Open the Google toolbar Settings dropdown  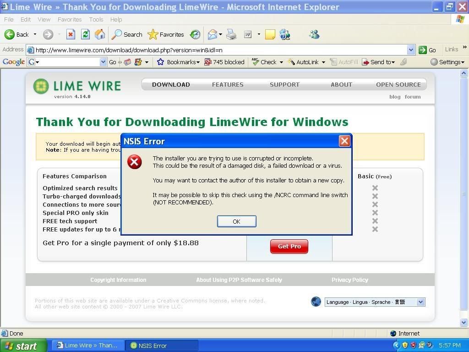447,62
